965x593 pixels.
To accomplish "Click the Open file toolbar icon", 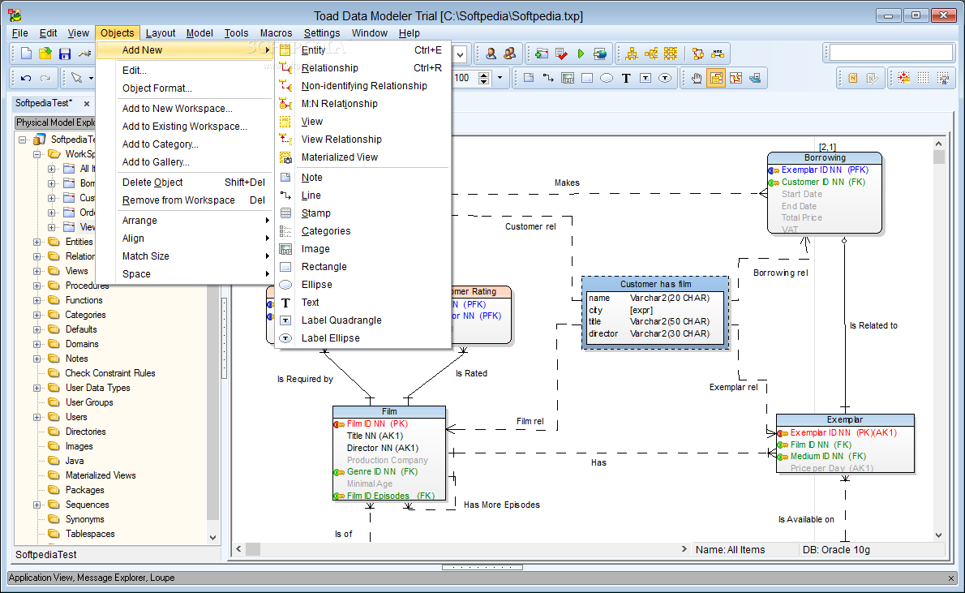I will (45, 54).
